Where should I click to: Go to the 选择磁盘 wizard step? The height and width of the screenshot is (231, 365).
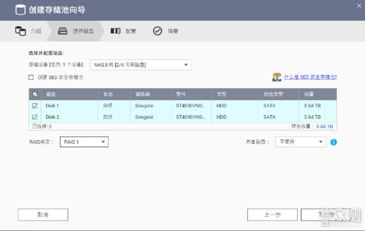click(83, 31)
